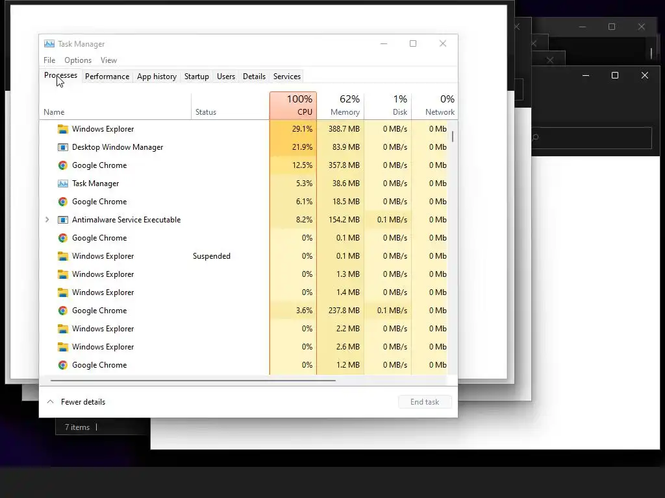Image resolution: width=665 pixels, height=498 pixels.
Task: Select the Users tab
Action: [x=225, y=77]
